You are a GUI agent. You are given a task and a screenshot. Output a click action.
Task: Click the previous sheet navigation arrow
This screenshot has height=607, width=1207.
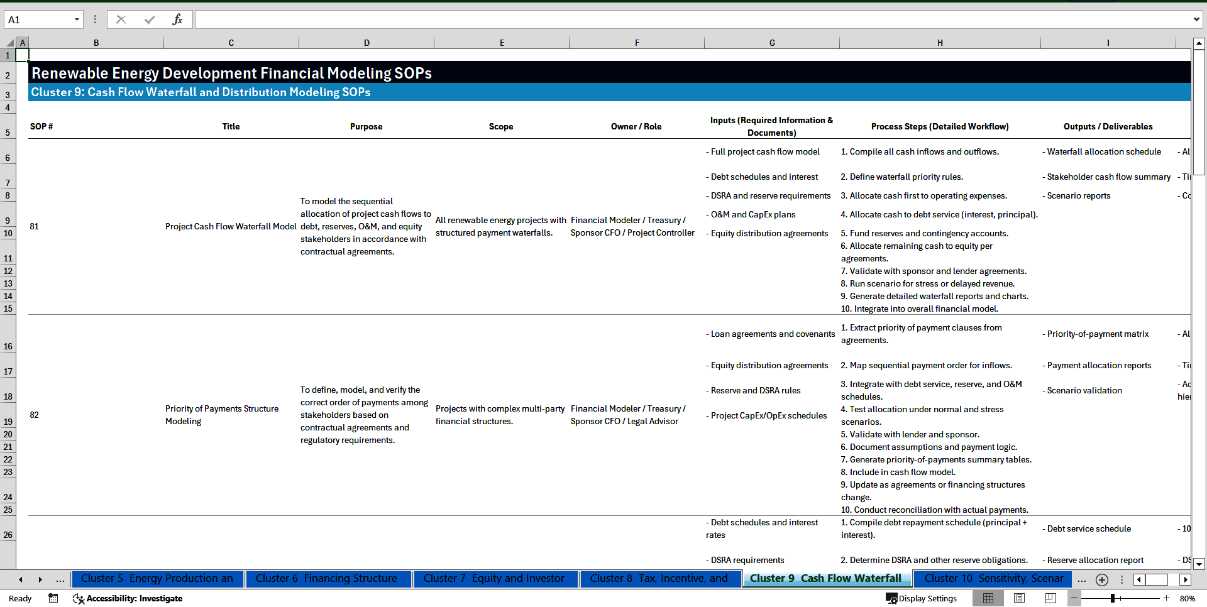pos(20,579)
